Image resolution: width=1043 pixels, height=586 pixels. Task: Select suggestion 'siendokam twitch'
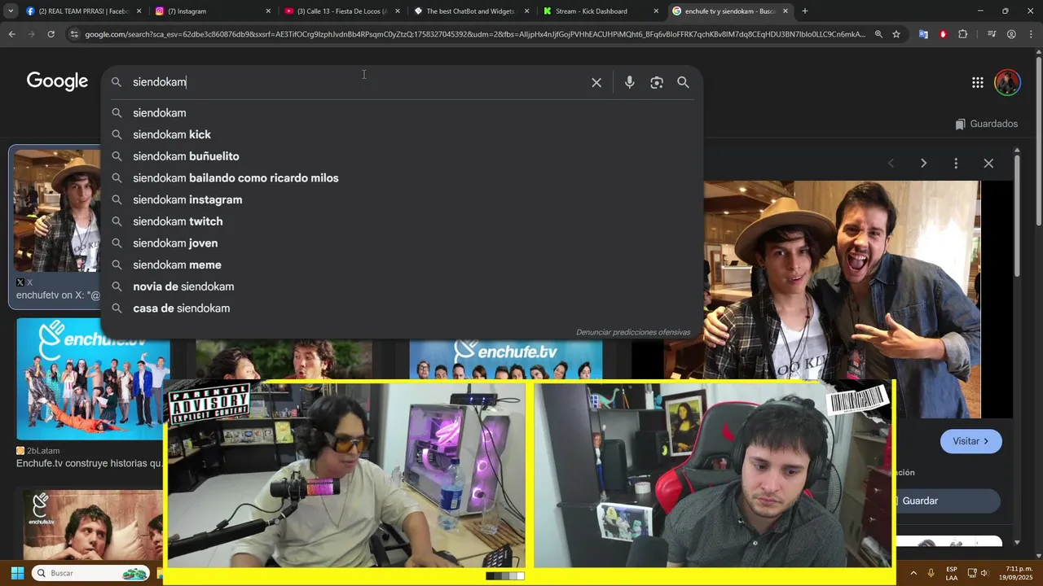pos(402,221)
